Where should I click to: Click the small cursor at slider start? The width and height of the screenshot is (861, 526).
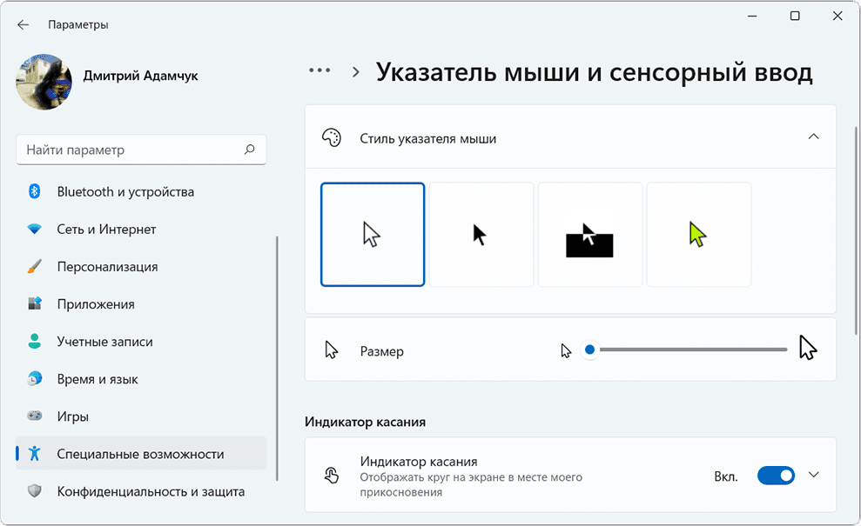pyautogui.click(x=566, y=350)
